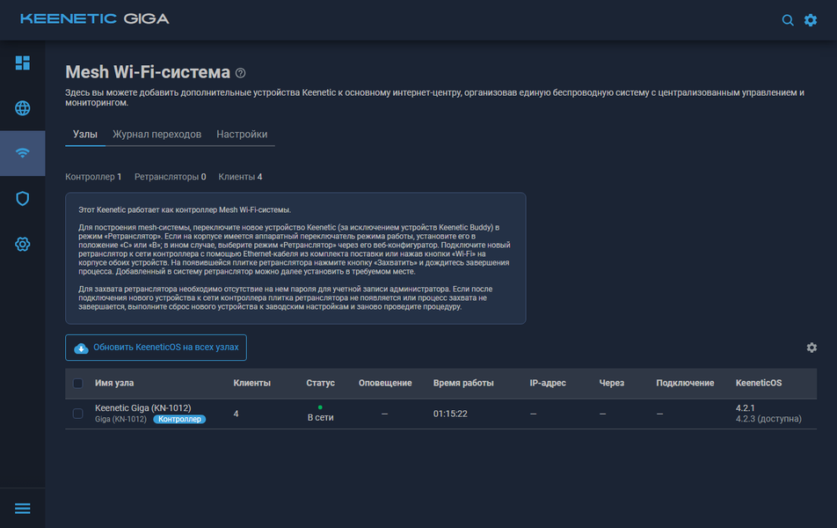This screenshot has height=528, width=837.
Task: Click the search magnifier icon in header
Action: [x=788, y=20]
